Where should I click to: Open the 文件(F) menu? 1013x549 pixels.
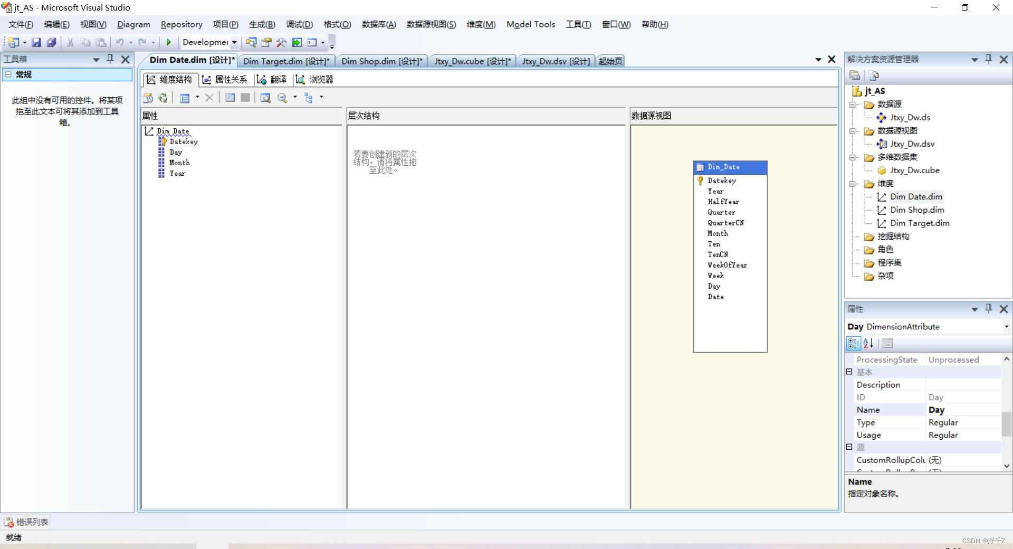point(21,24)
